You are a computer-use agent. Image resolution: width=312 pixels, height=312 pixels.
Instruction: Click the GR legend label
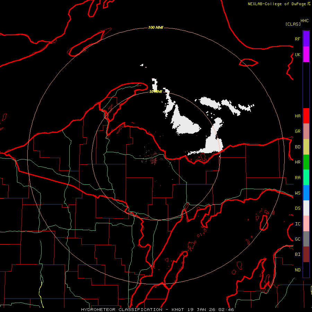(x=297, y=131)
